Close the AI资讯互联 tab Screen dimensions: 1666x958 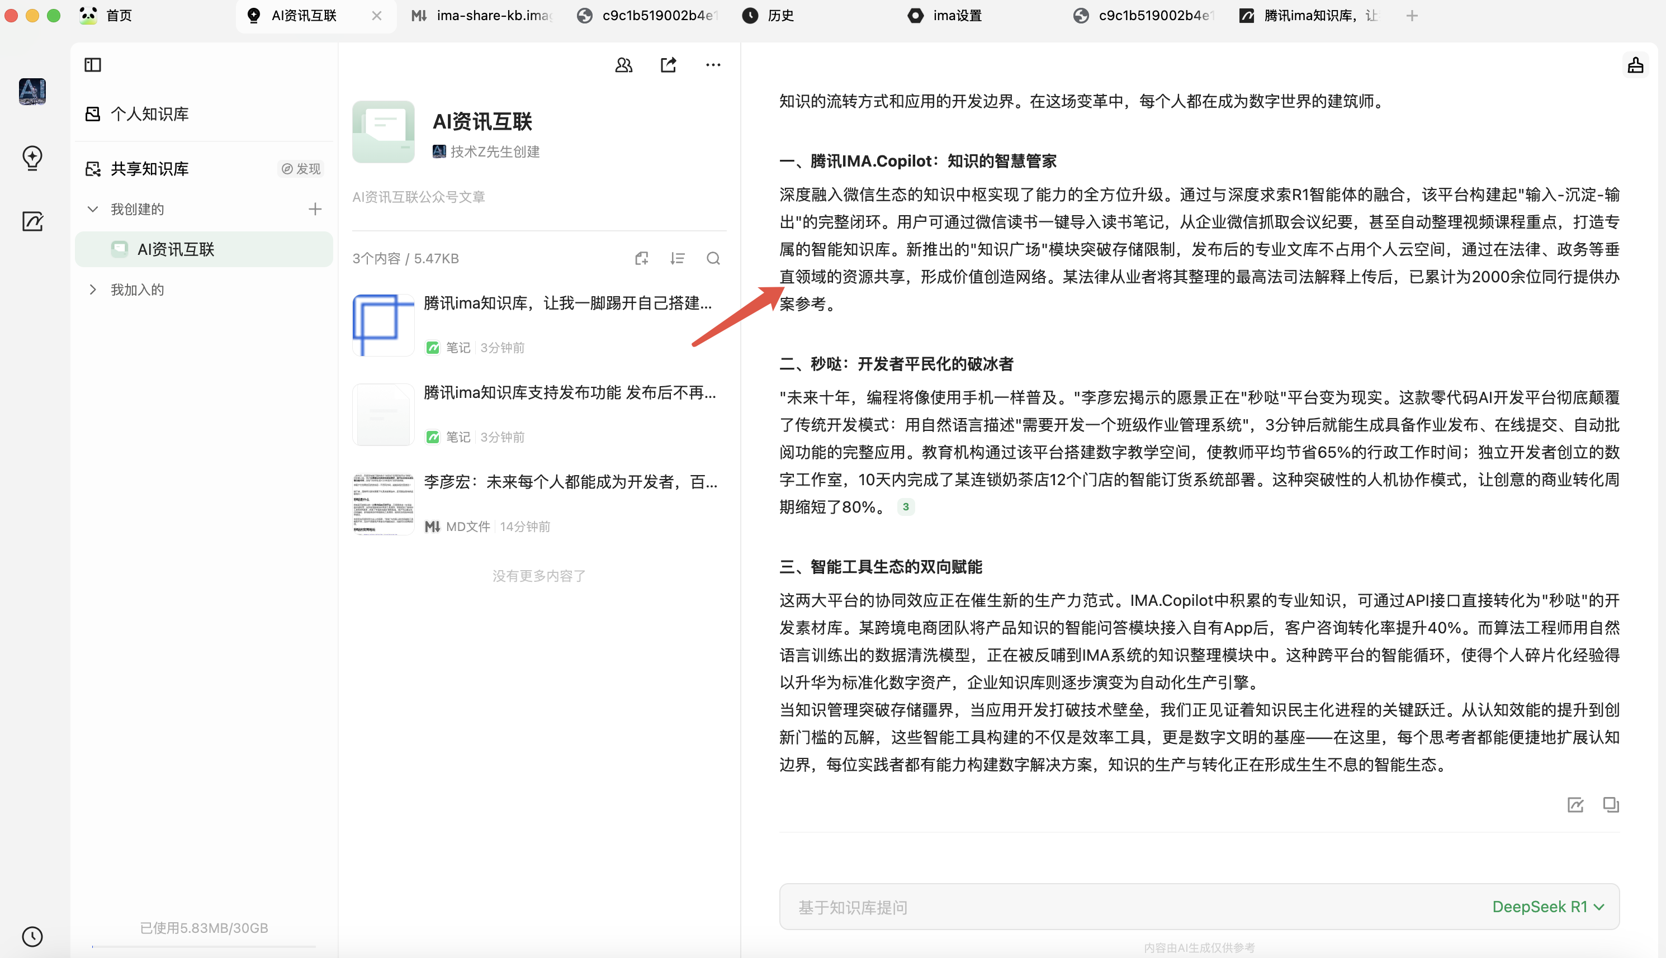pyautogui.click(x=377, y=15)
